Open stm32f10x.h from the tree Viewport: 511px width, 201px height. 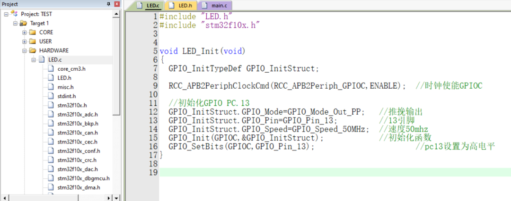[72, 105]
